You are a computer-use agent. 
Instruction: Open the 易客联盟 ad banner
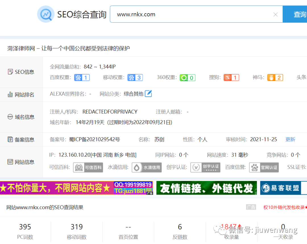tap(283, 188)
